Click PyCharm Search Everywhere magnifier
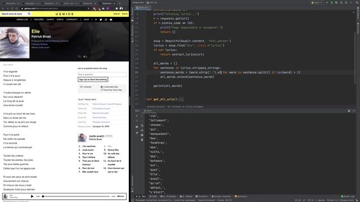The image size is (360, 202). pyautogui.click(x=357, y=2)
